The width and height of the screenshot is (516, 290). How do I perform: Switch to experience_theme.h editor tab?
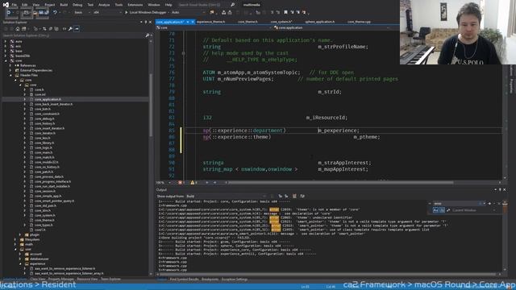210,22
